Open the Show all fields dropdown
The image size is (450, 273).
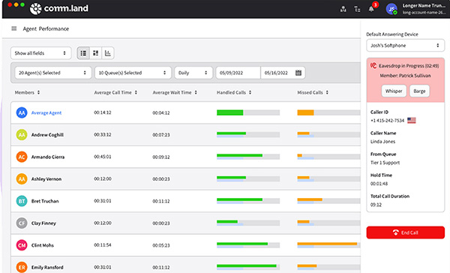tap(40, 53)
